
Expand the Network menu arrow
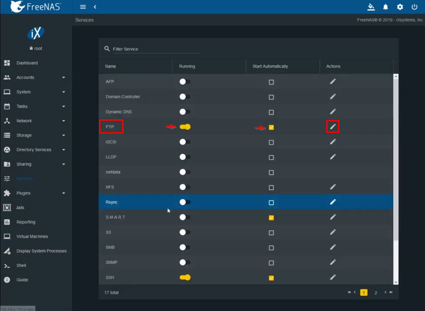click(63, 121)
